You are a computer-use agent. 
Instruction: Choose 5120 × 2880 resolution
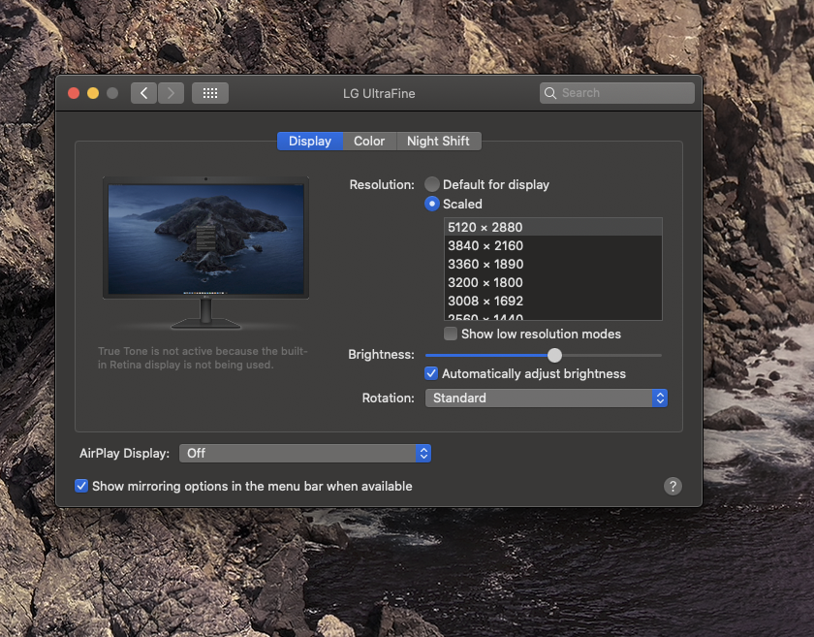pos(553,227)
